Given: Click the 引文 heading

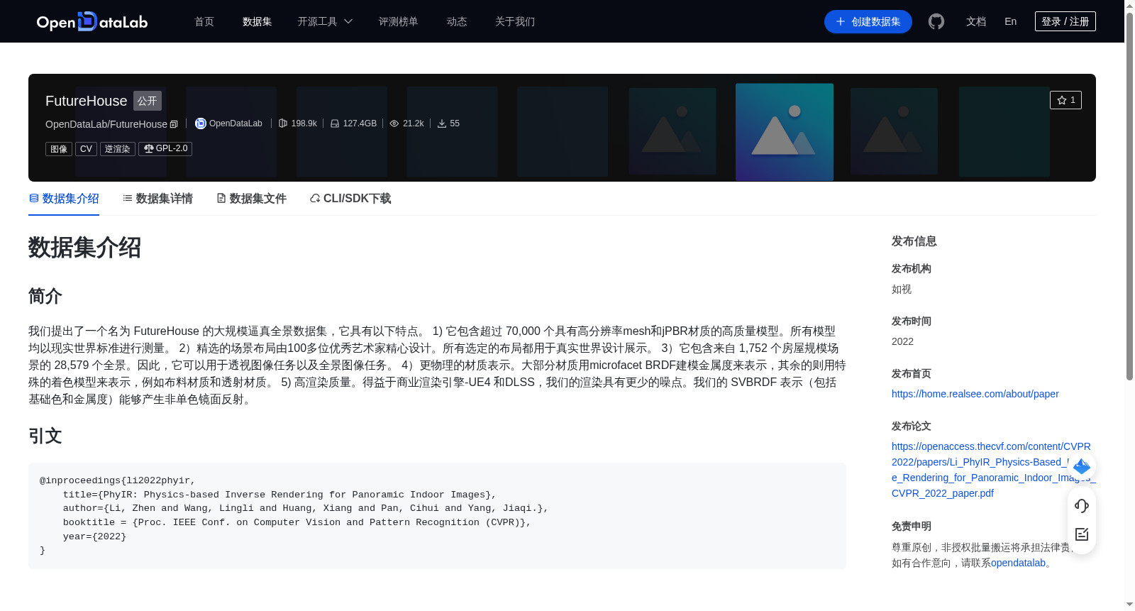Looking at the screenshot, I should [x=45, y=436].
